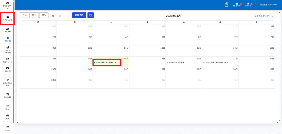282x134 pixels.
Task: Expand the 全てのスタッフ staff dropdown
Action: pos(264,16)
